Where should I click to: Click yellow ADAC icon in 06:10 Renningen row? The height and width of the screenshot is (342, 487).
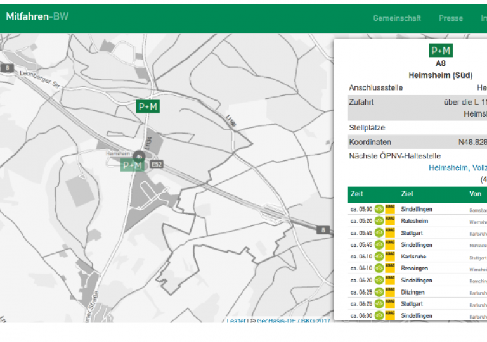390,269
